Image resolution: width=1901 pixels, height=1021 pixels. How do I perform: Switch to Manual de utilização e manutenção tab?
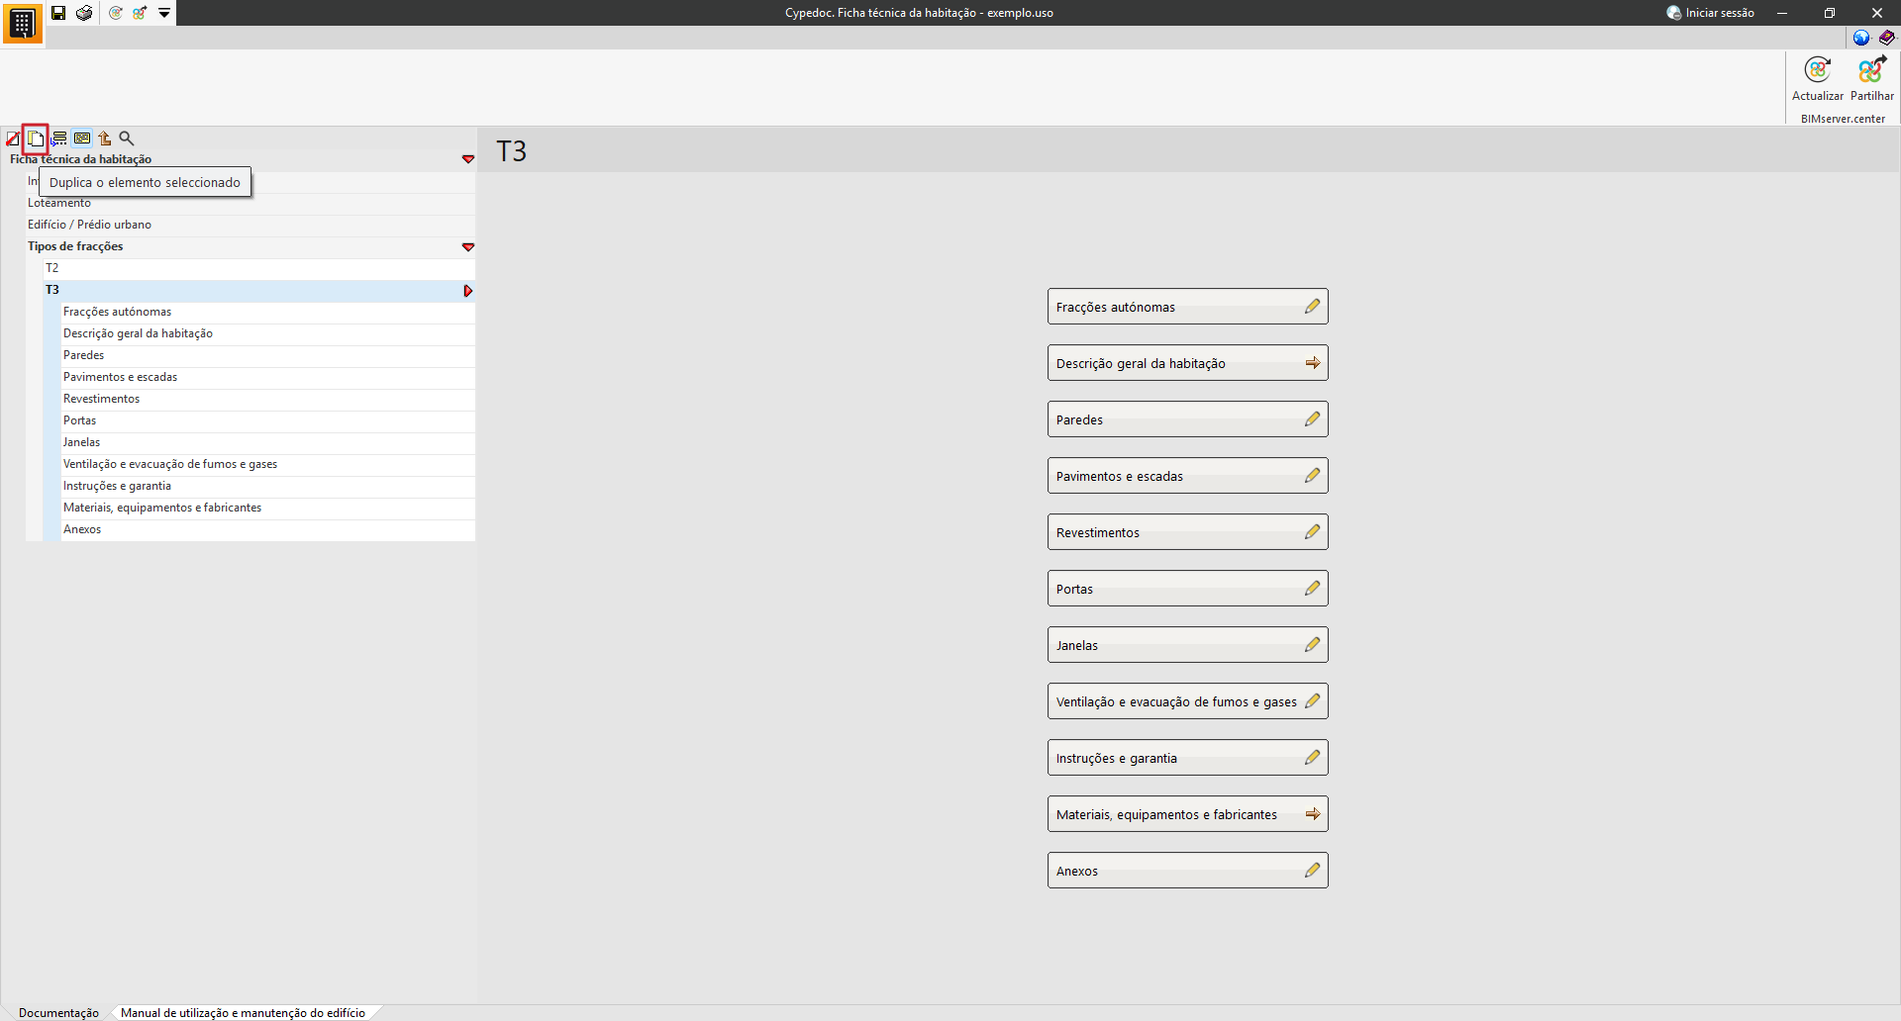[243, 1013]
